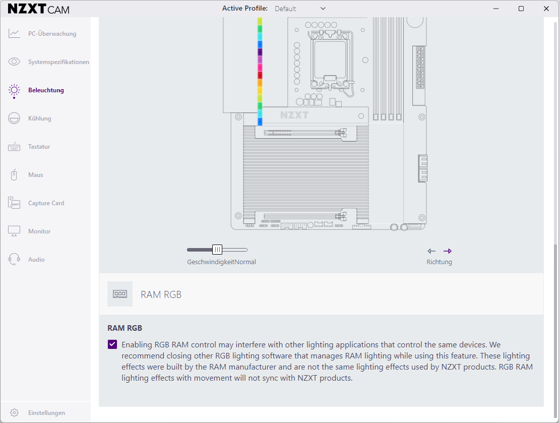Open Einstellungen gear icon
Screen dimensions: 559x423
[x=14, y=413]
